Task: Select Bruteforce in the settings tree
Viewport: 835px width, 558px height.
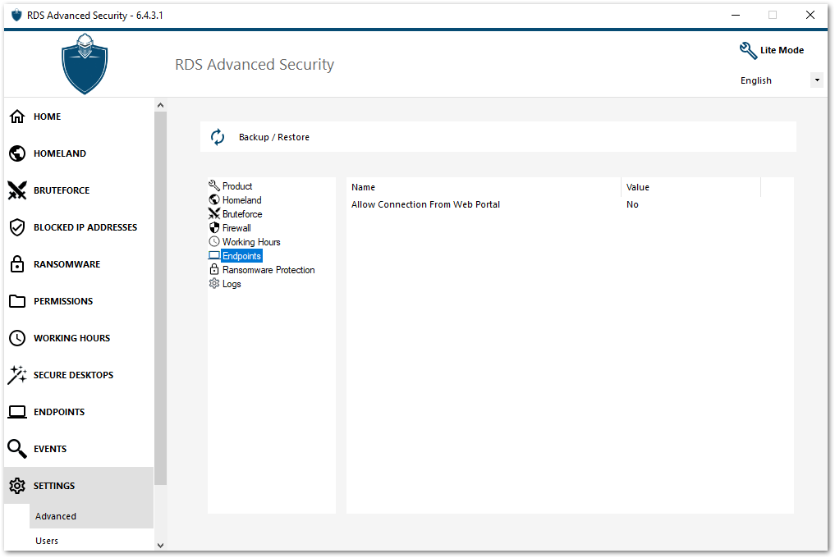Action: pos(242,213)
